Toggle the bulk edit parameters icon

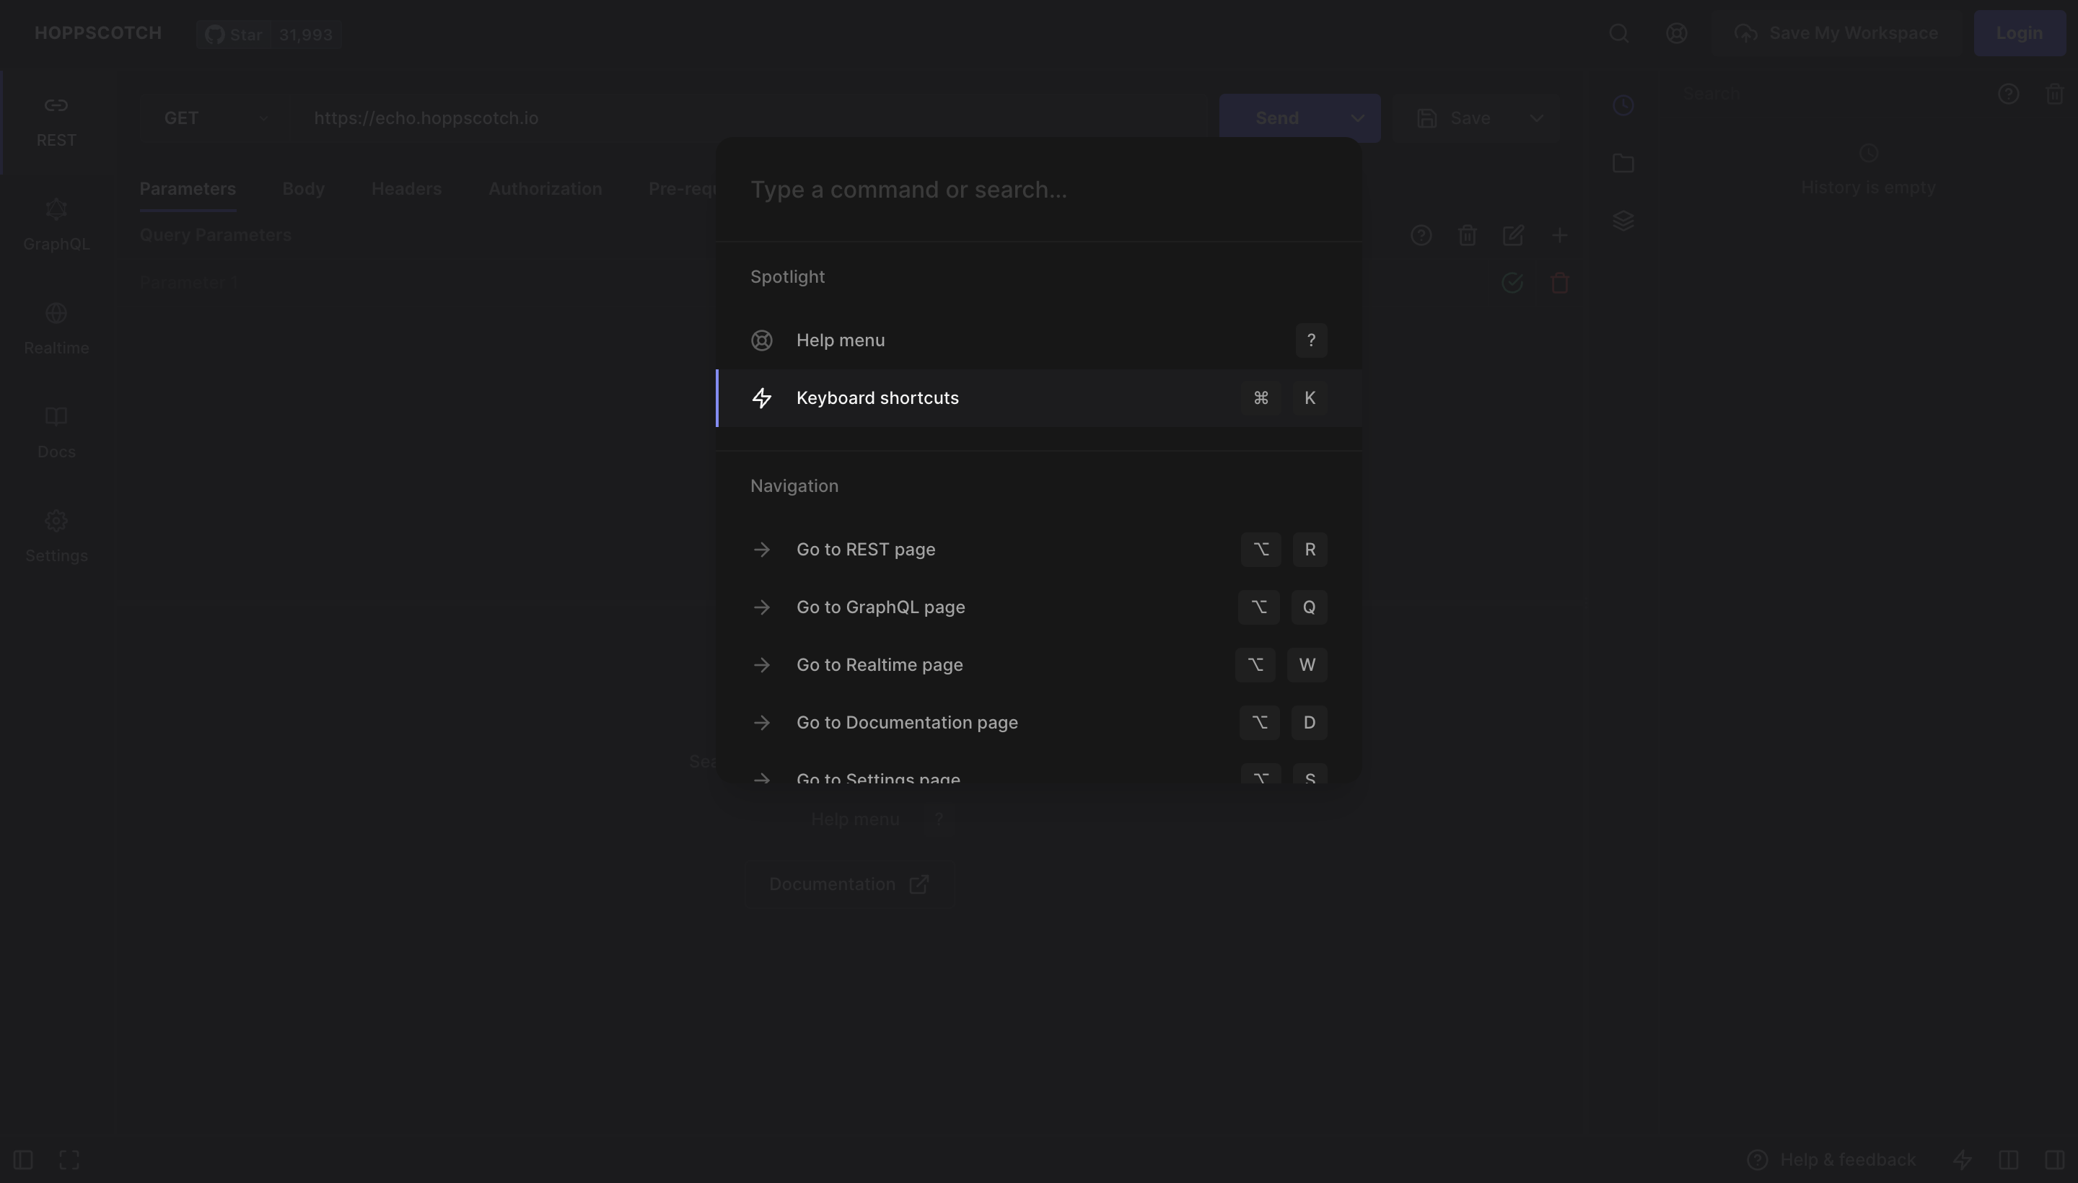coord(1512,236)
